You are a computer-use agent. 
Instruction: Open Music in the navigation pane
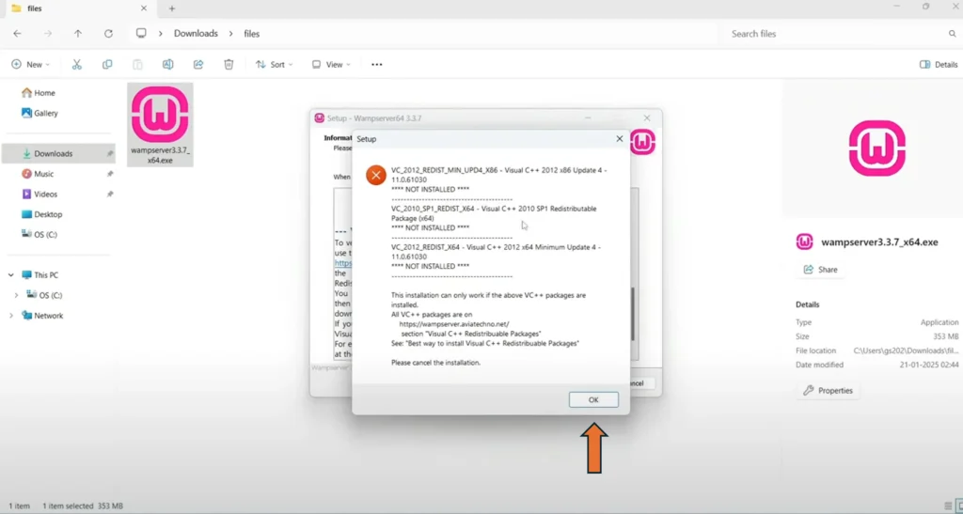(x=43, y=174)
